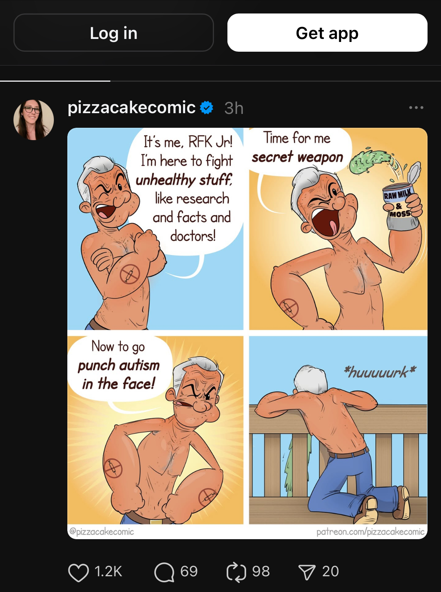The height and width of the screenshot is (592, 441).
Task: Tap the blue verified badge
Action: [206, 108]
